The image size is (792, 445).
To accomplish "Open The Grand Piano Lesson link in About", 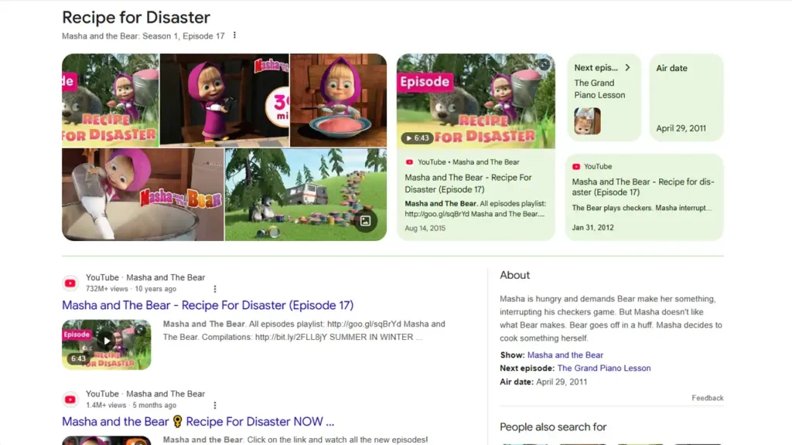I will 603,368.
